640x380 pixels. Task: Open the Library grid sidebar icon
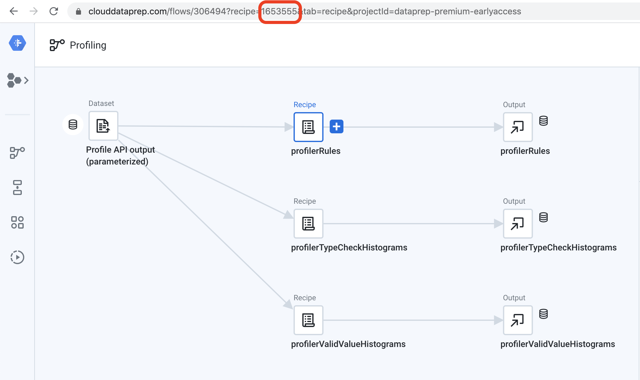pyautogui.click(x=17, y=222)
